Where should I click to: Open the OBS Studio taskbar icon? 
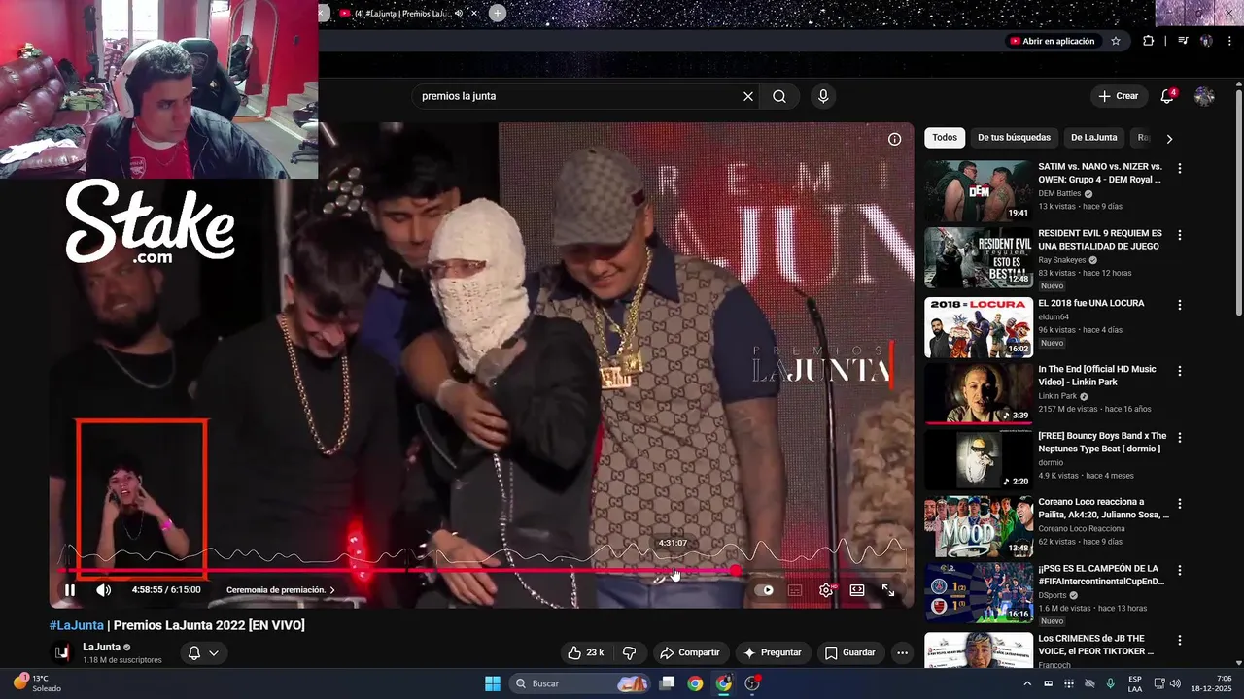[x=752, y=683]
